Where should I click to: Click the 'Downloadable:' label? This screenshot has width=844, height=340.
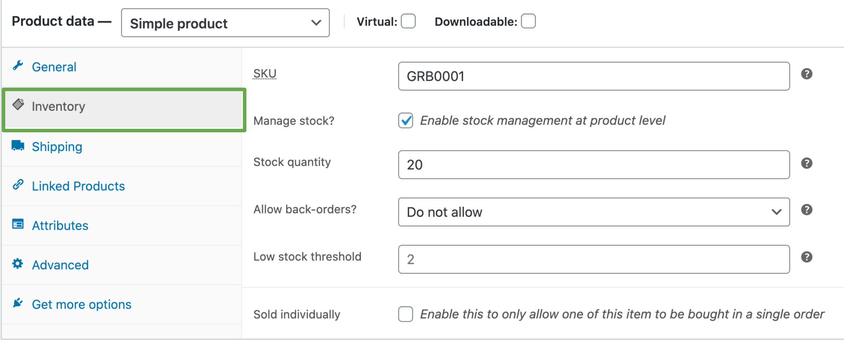(x=476, y=22)
